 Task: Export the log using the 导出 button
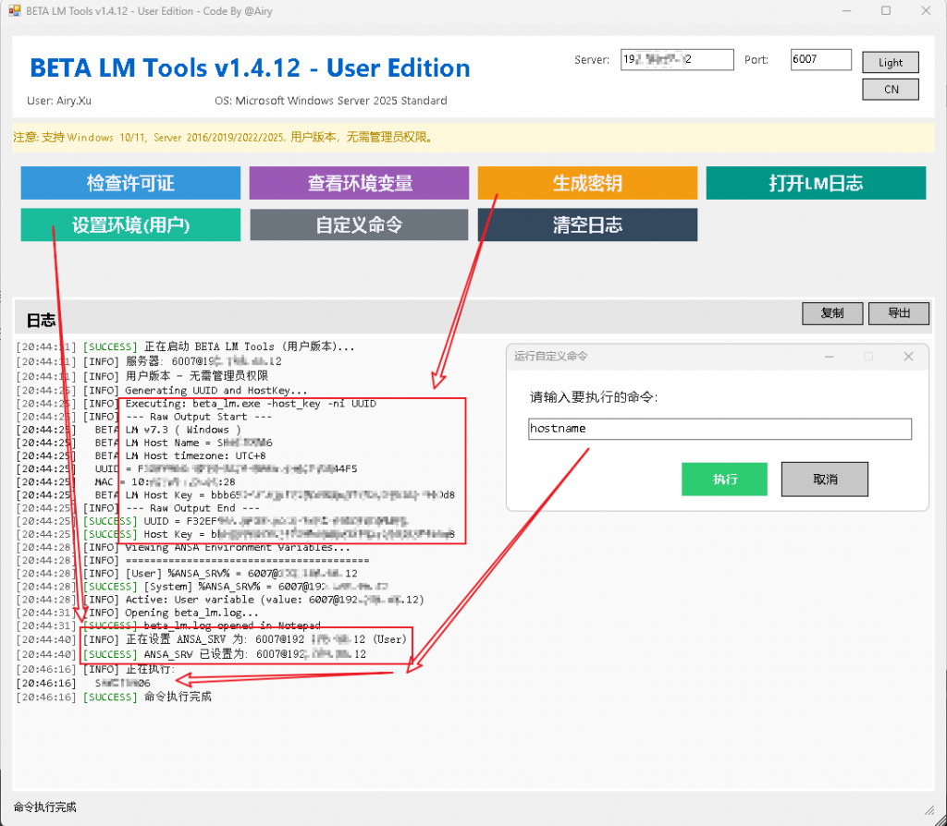click(898, 313)
